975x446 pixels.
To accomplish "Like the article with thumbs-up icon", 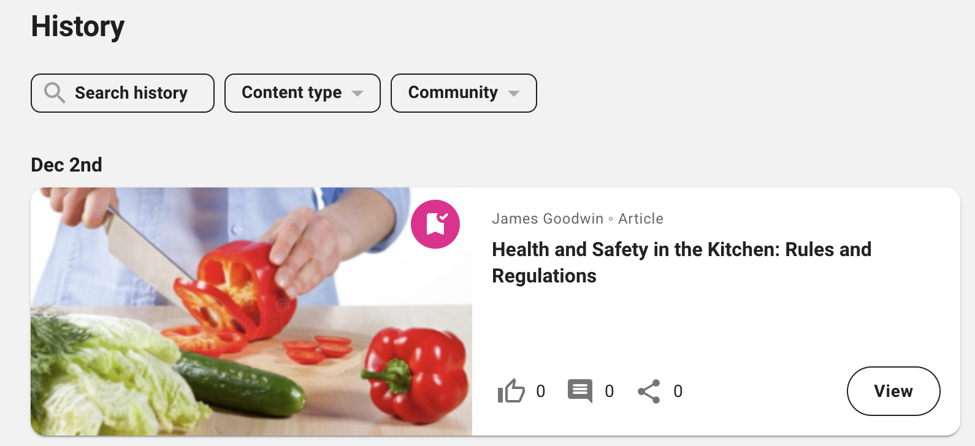I will click(511, 391).
